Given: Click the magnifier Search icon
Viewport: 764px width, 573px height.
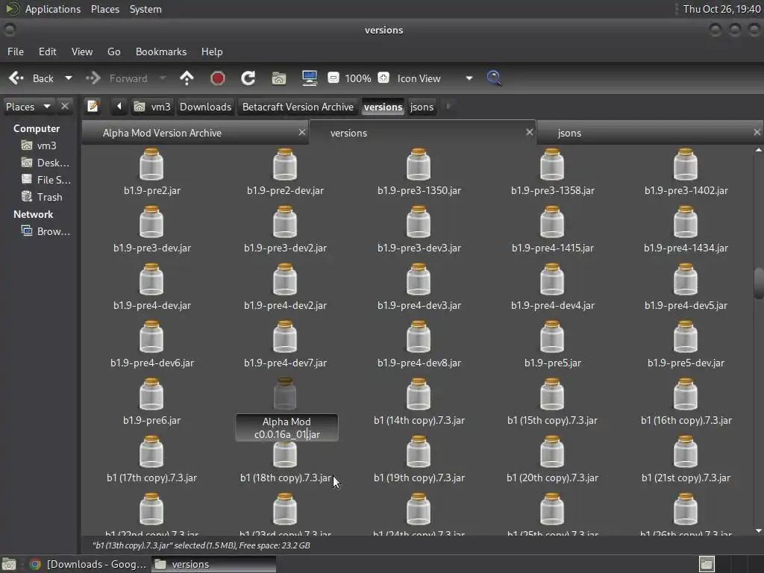Looking at the screenshot, I should 494,78.
